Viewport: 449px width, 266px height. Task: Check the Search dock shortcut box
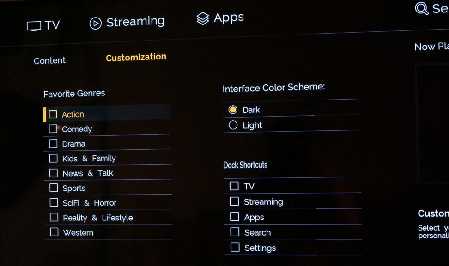point(235,232)
